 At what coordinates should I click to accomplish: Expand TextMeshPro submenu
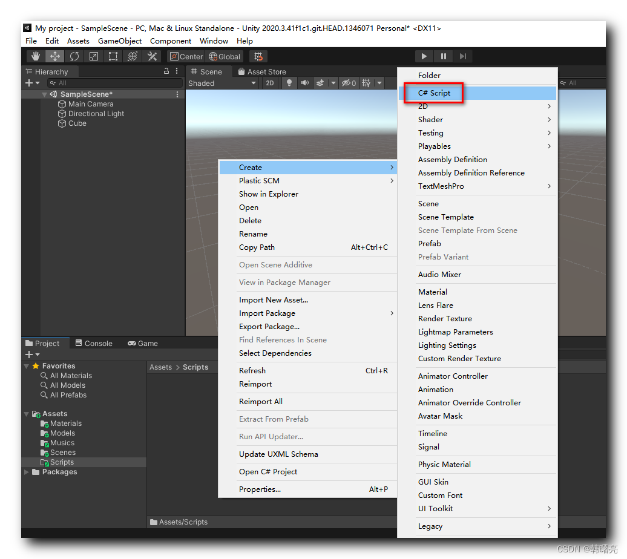[478, 186]
